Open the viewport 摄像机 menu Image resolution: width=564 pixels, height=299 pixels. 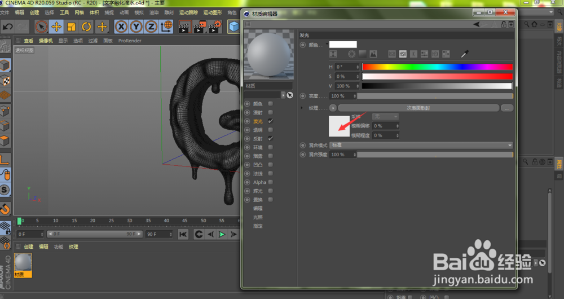[x=46, y=41]
